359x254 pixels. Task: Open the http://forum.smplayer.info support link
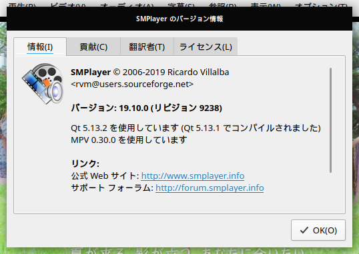[x=210, y=188]
